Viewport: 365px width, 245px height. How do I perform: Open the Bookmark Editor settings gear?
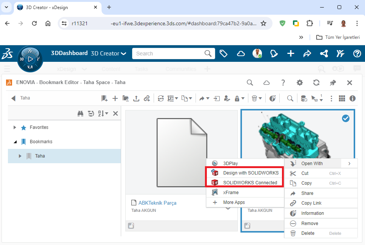(x=300, y=83)
